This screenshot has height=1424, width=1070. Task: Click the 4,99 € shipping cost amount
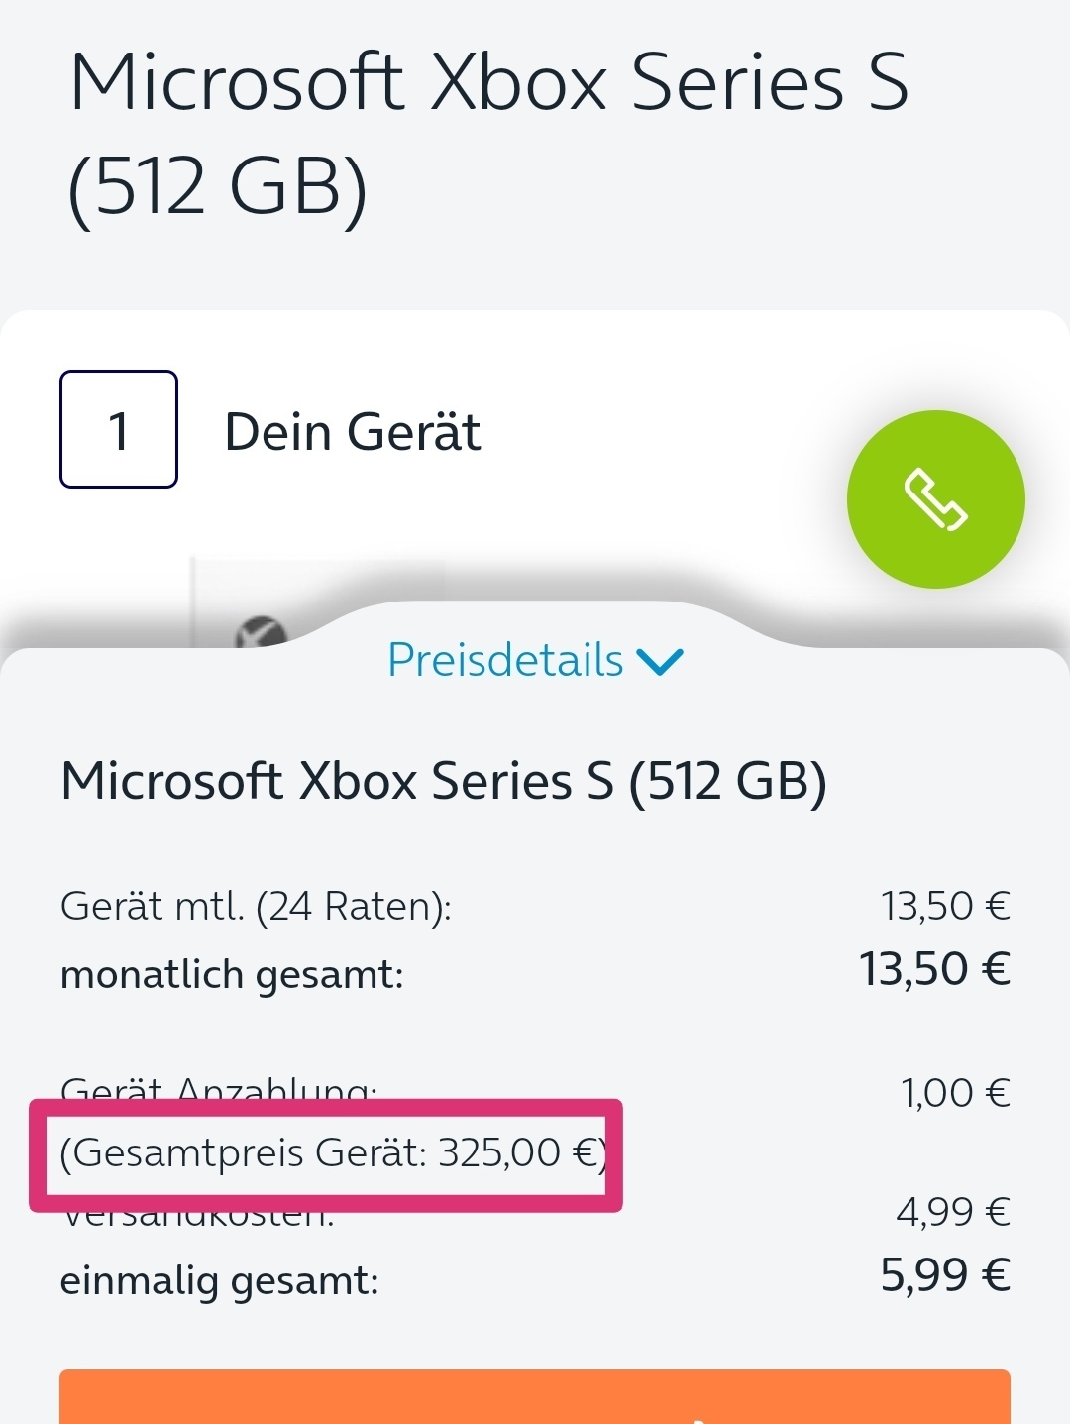pyautogui.click(x=953, y=1211)
